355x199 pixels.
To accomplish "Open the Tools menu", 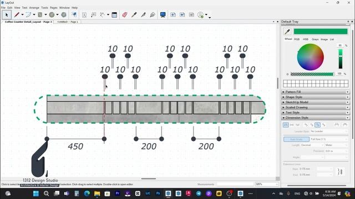I will (44, 8).
